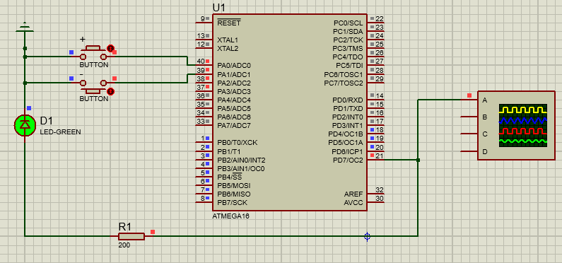The width and height of the screenshot is (562, 263).
Task: Click the ATMEGA16 part name text
Action: (230, 216)
